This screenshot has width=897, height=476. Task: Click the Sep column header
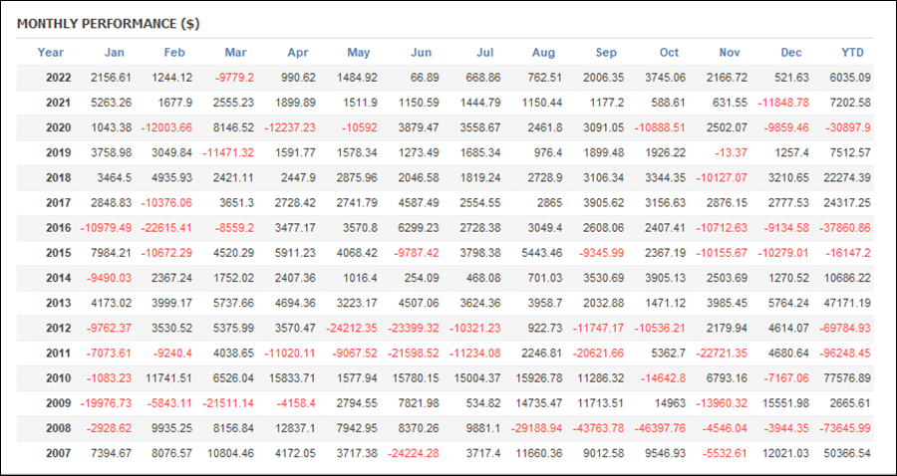coord(606,53)
